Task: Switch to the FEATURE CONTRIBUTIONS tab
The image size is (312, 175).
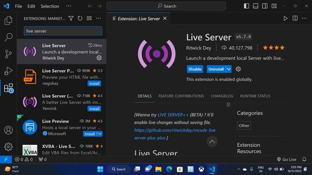Action: tap(181, 96)
